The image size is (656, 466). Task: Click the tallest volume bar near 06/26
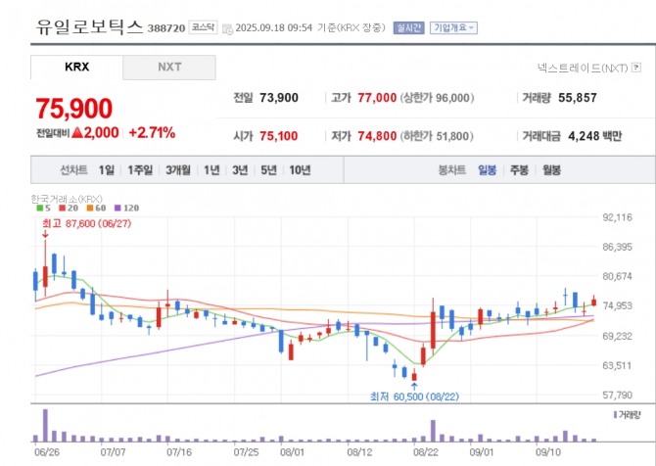pyautogui.click(x=45, y=426)
